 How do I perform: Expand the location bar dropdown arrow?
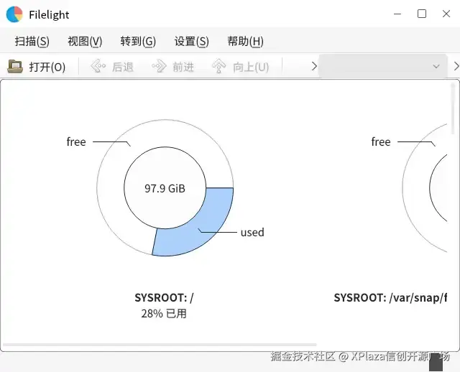(436, 67)
